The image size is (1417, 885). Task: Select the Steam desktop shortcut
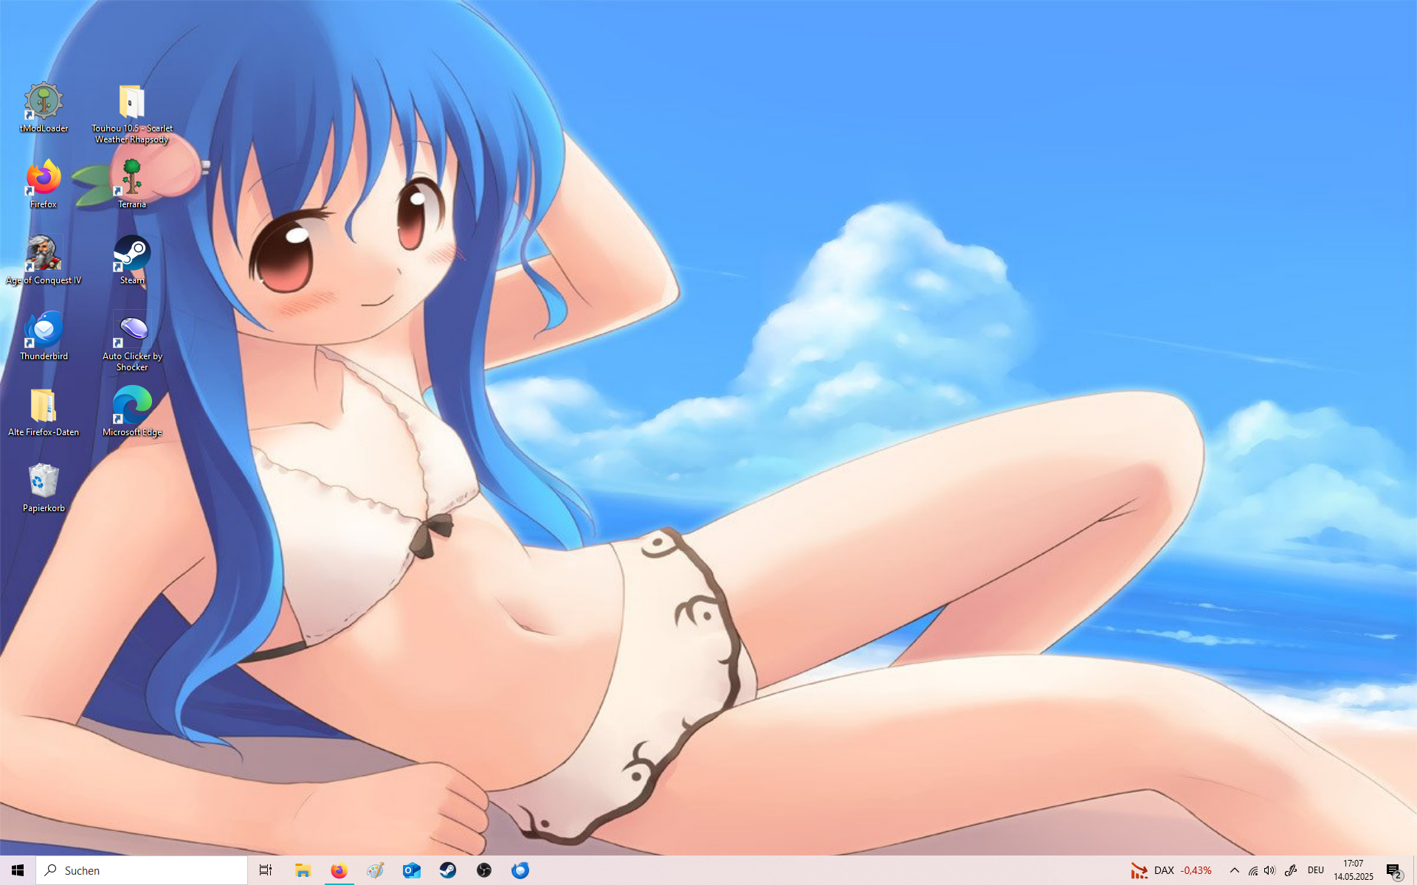tap(132, 260)
